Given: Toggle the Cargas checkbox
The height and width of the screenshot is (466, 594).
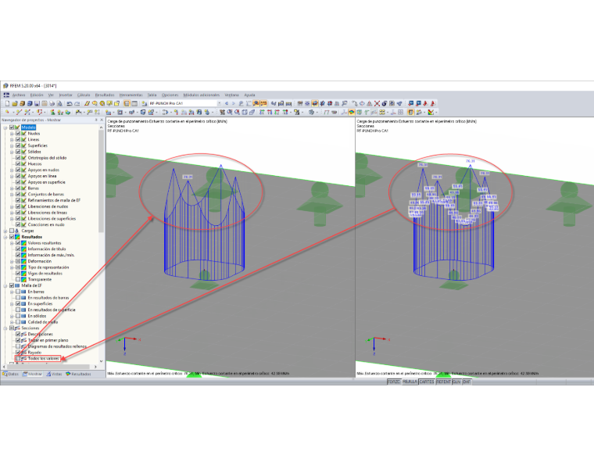Looking at the screenshot, I should coord(12,231).
